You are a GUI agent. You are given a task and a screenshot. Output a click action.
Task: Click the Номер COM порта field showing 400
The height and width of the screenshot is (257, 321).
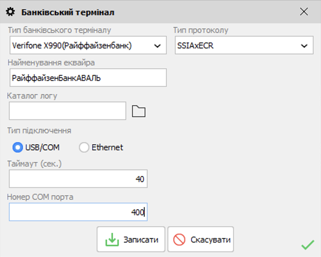(78, 212)
